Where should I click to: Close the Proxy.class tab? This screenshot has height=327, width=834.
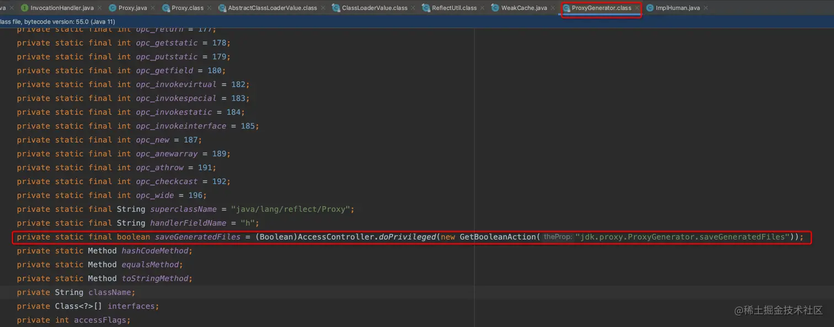(x=210, y=8)
